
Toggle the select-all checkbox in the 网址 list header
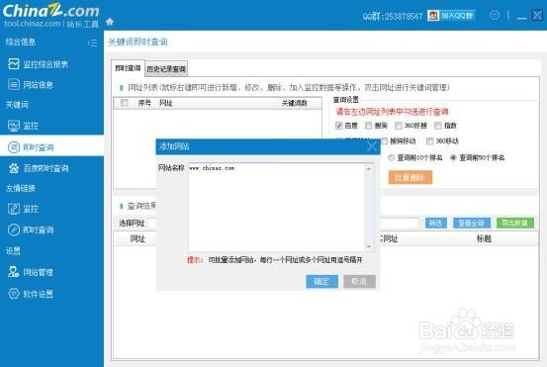[x=125, y=103]
